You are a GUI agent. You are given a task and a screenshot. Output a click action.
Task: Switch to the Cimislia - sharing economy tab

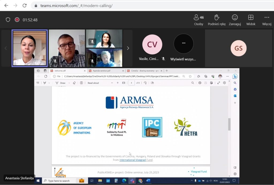(x=144, y=71)
